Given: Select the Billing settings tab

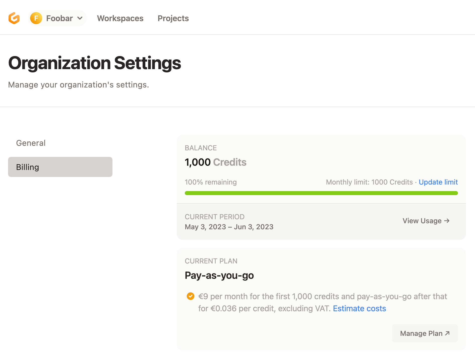Looking at the screenshot, I should click(60, 167).
